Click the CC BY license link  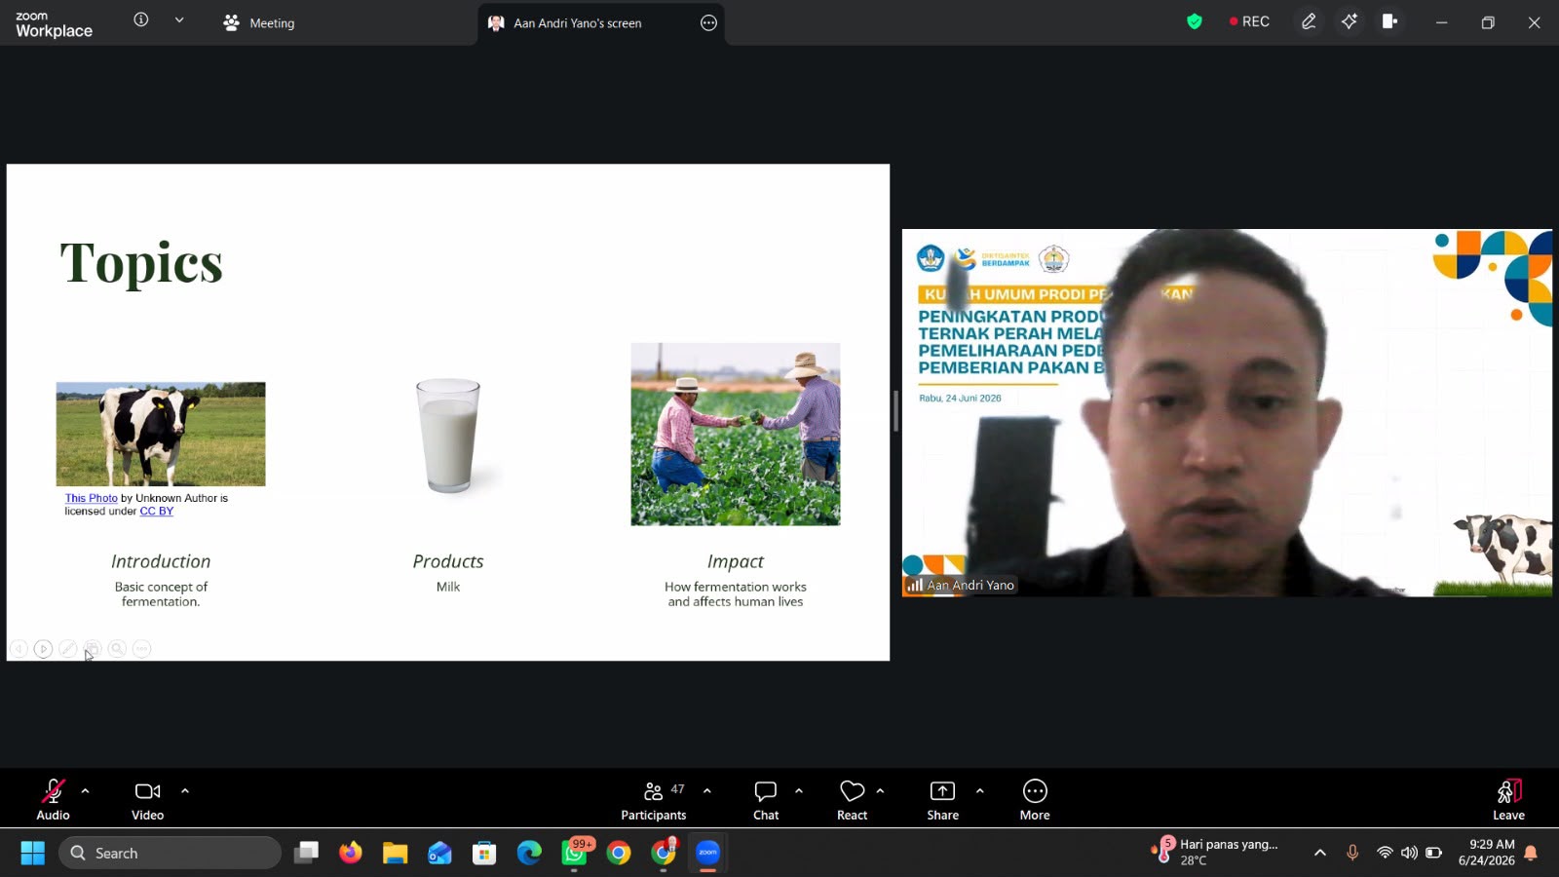[157, 511]
